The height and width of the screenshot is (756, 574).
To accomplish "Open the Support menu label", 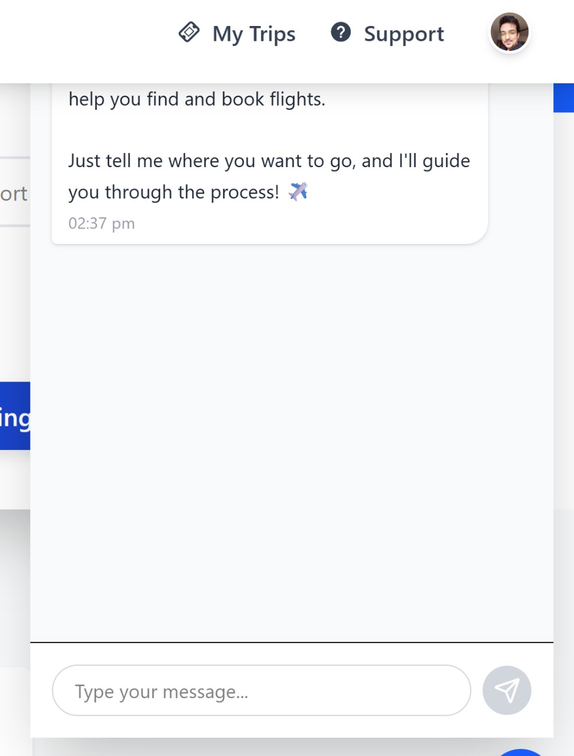I will coord(404,34).
